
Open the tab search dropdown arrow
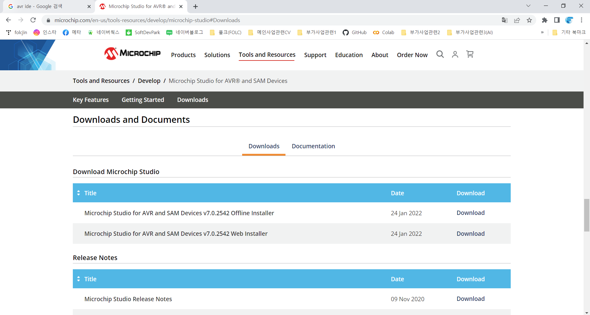tap(528, 6)
